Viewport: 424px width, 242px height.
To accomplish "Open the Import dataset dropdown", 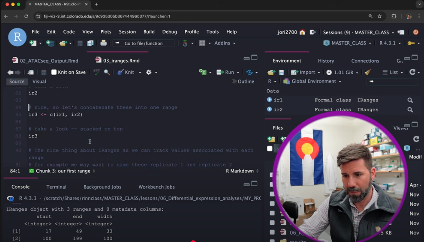I will 306,72.
